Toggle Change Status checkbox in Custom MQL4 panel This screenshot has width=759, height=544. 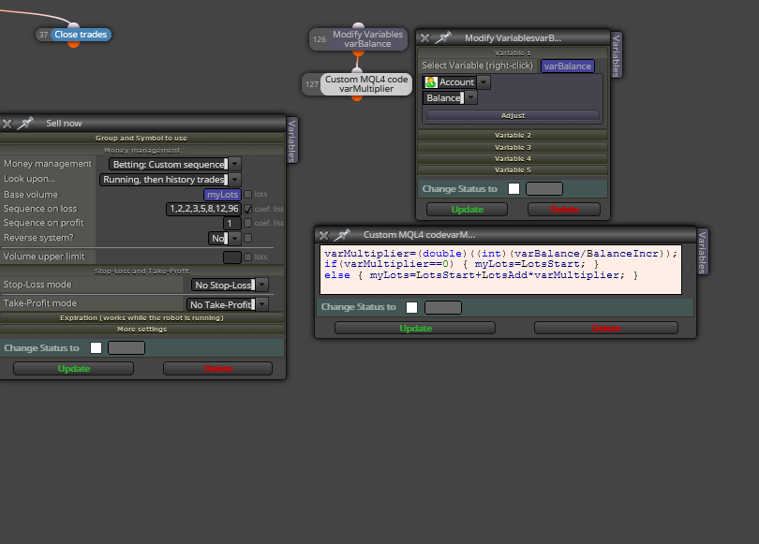(x=411, y=307)
